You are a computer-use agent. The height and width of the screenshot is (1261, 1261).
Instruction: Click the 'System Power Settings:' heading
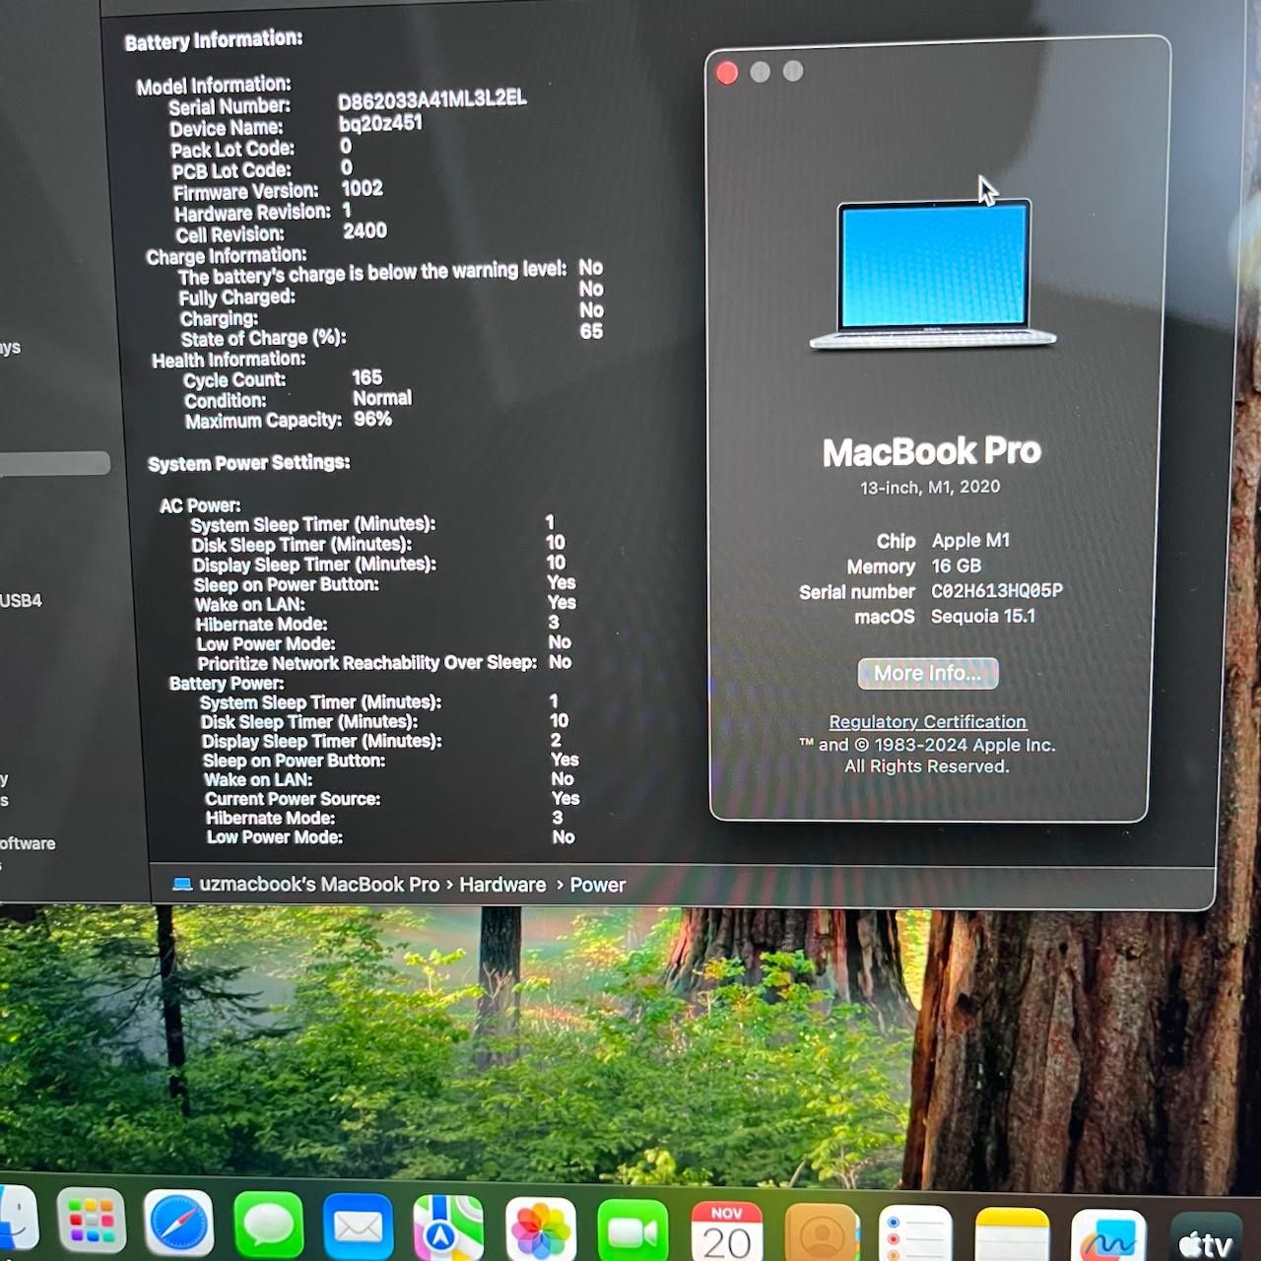pyautogui.click(x=249, y=463)
